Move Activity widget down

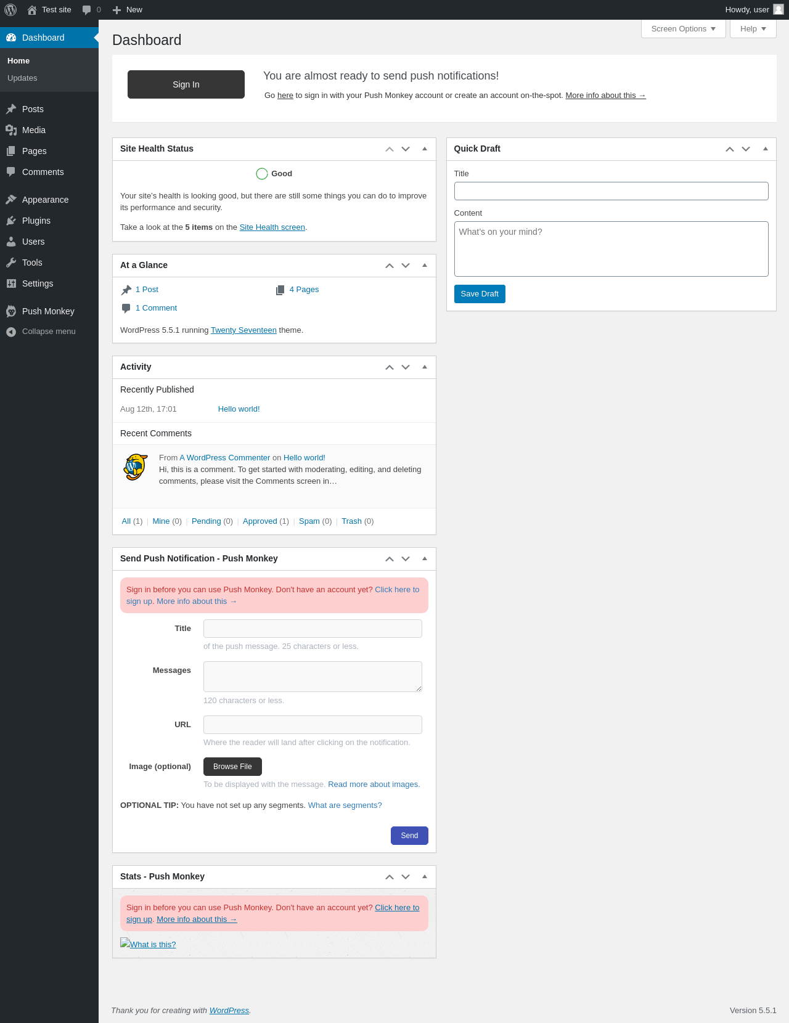point(406,367)
